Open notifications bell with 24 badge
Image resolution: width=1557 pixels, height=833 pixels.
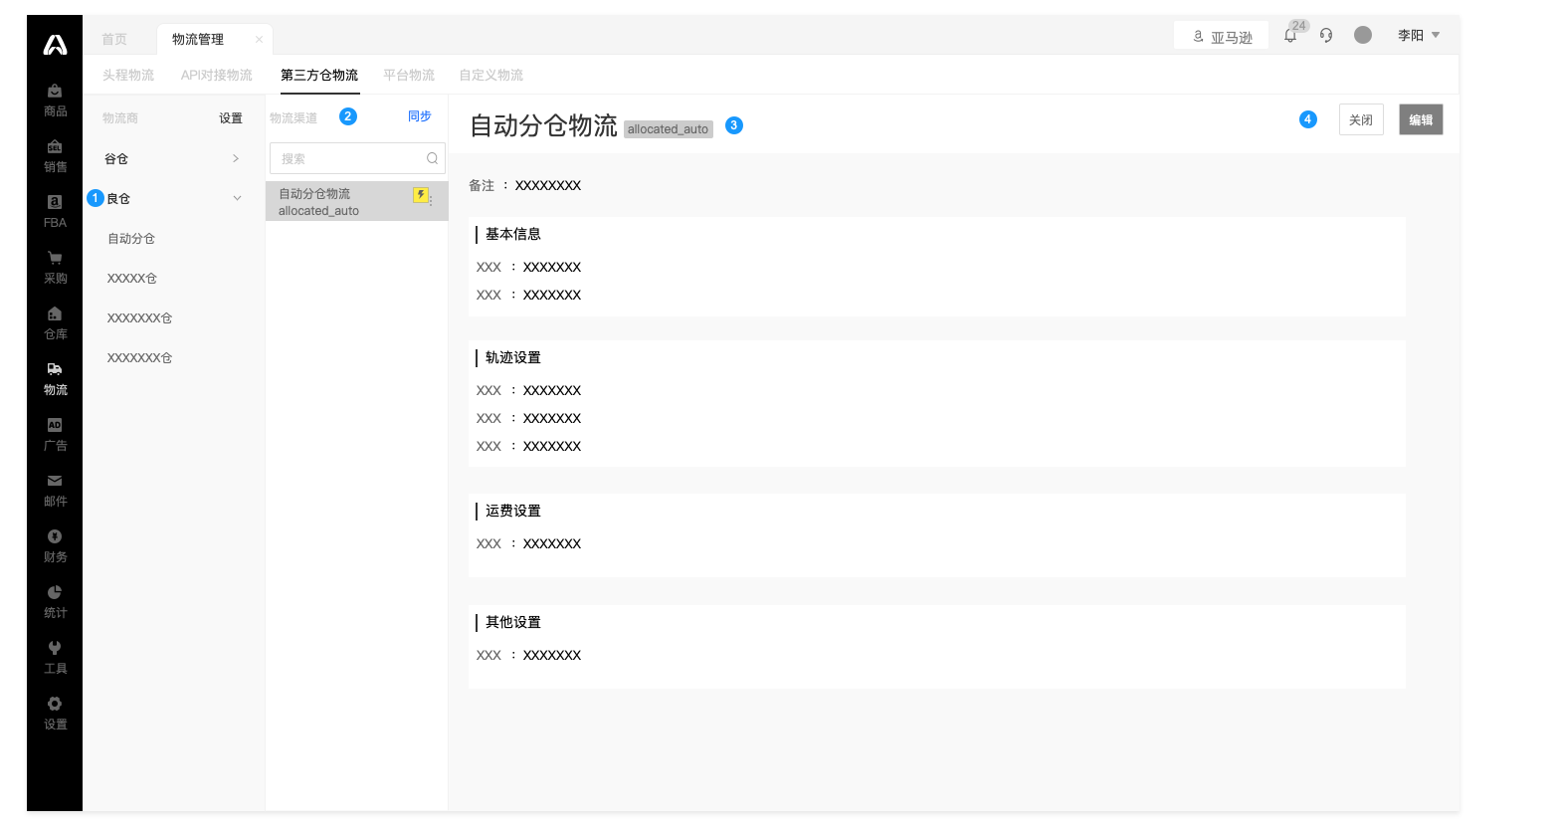tap(1290, 35)
